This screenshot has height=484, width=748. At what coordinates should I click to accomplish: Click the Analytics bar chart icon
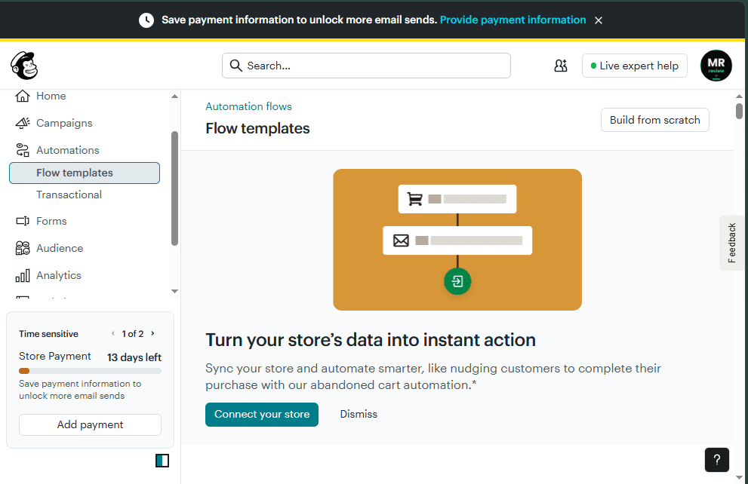coord(23,275)
